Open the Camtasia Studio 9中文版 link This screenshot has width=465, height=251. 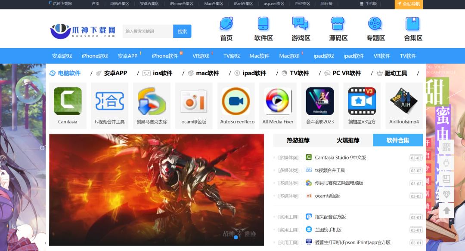pos(340,158)
